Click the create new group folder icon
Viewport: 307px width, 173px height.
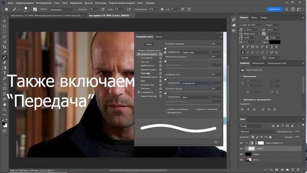coord(287,170)
